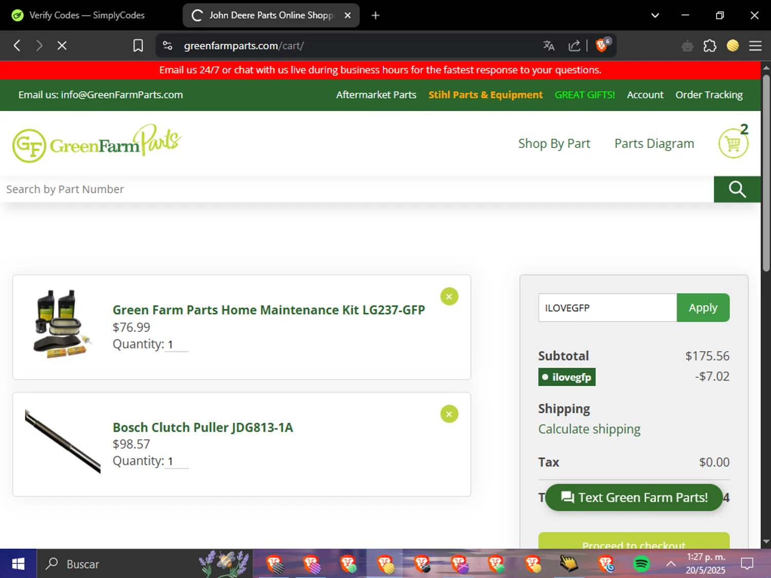Viewport: 771px width, 578px height.
Task: Open the Windows Start menu
Action: point(18,564)
